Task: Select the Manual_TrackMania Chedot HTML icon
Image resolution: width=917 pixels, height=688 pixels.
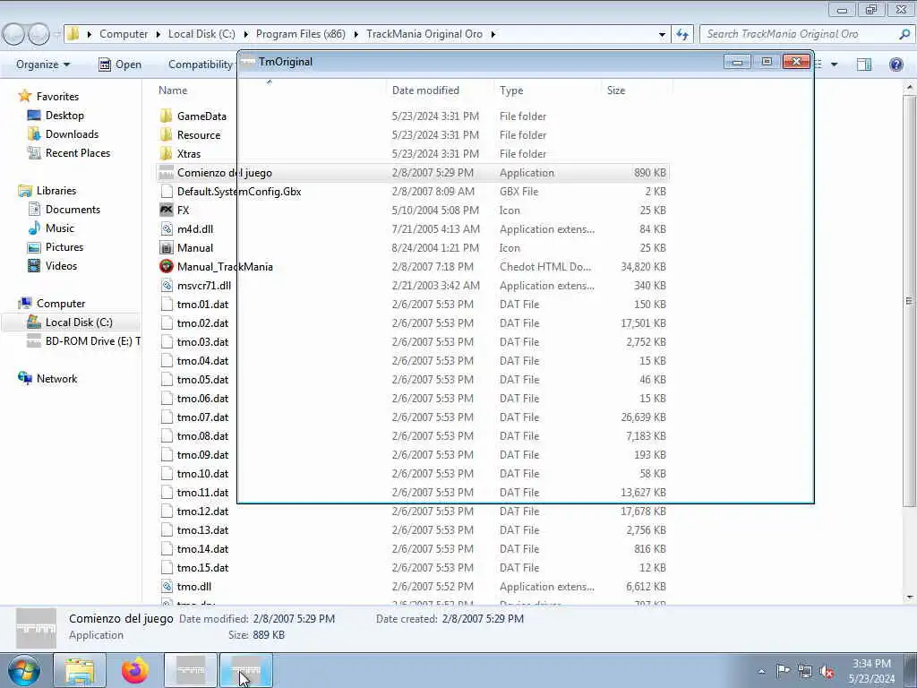Action: pyautogui.click(x=167, y=266)
